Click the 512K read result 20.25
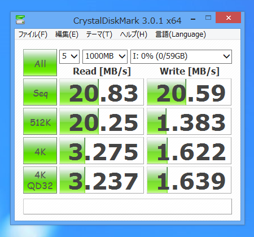 pyautogui.click(x=102, y=121)
